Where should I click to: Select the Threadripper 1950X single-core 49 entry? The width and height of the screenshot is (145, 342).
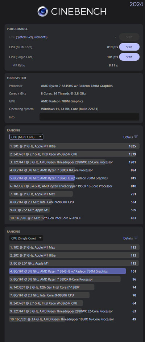click(74, 319)
